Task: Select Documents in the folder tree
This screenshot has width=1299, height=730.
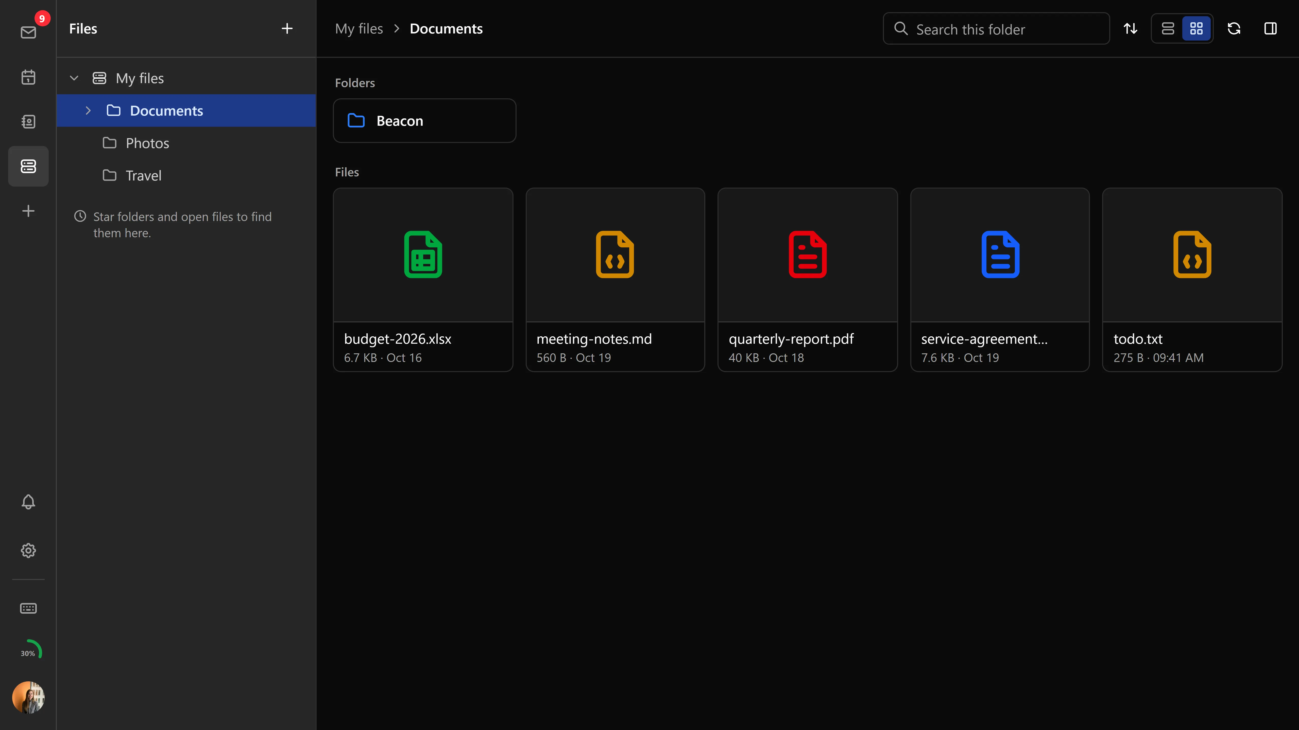Action: tap(186, 110)
